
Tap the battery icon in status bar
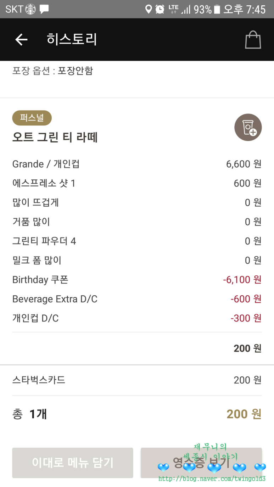pyautogui.click(x=217, y=9)
